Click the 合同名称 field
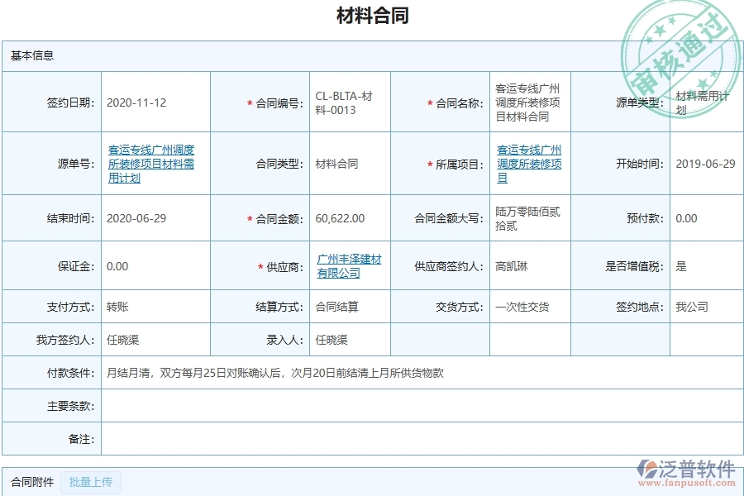The height and width of the screenshot is (496, 744). tap(527, 101)
